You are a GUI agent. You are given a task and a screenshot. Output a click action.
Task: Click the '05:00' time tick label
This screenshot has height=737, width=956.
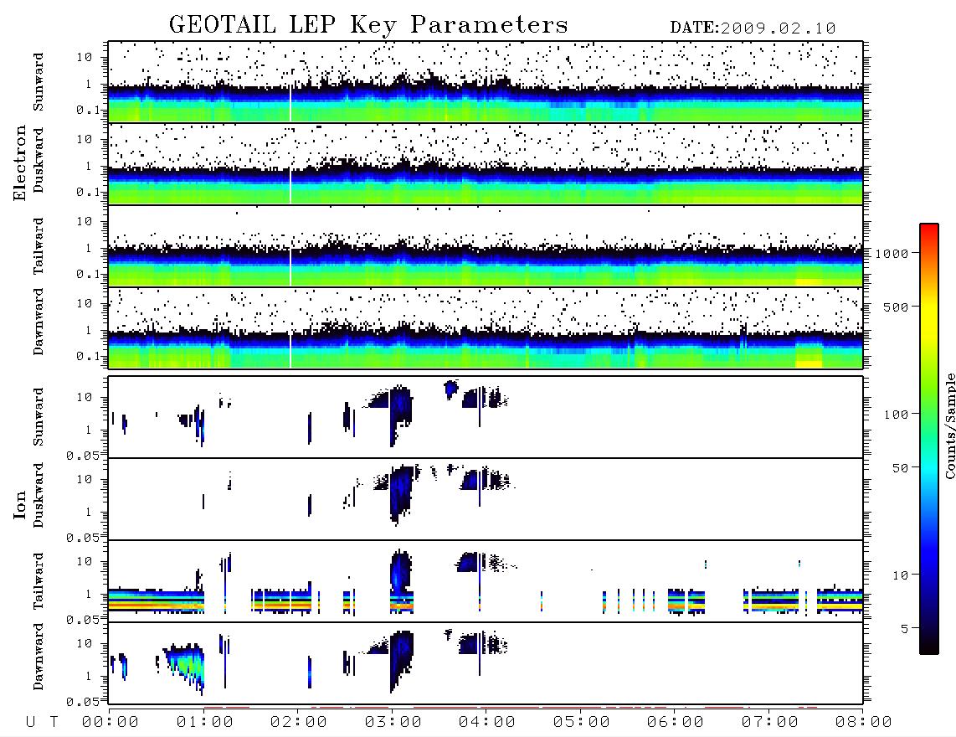(x=582, y=723)
